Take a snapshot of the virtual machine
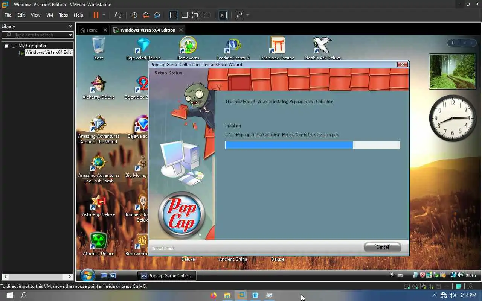Image resolution: width=482 pixels, height=301 pixels. point(134,15)
